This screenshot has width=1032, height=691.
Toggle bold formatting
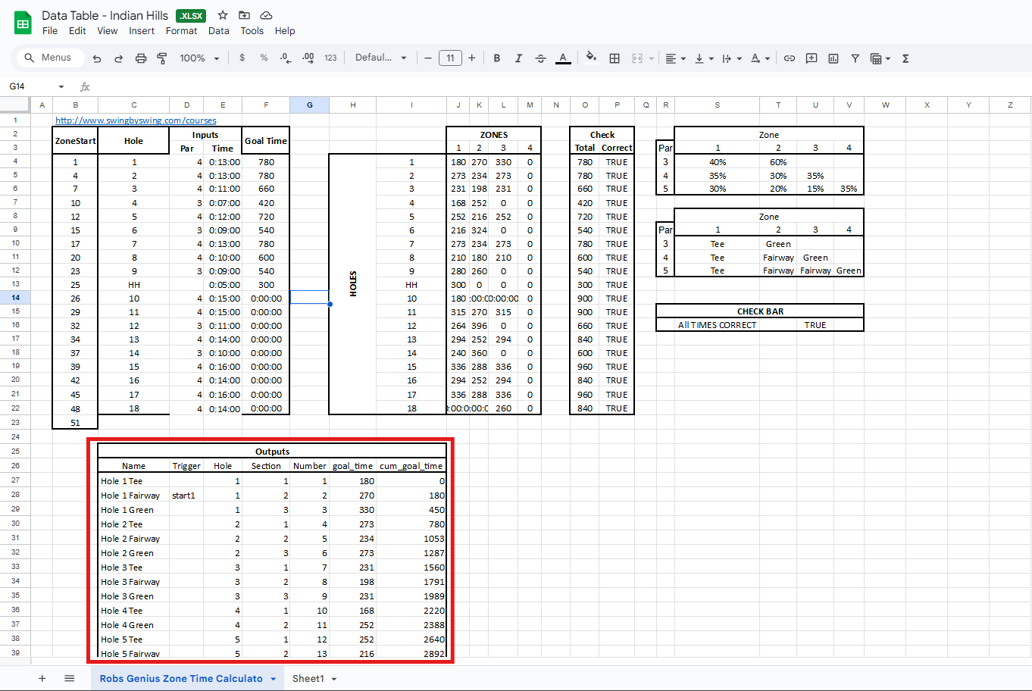pyautogui.click(x=496, y=58)
